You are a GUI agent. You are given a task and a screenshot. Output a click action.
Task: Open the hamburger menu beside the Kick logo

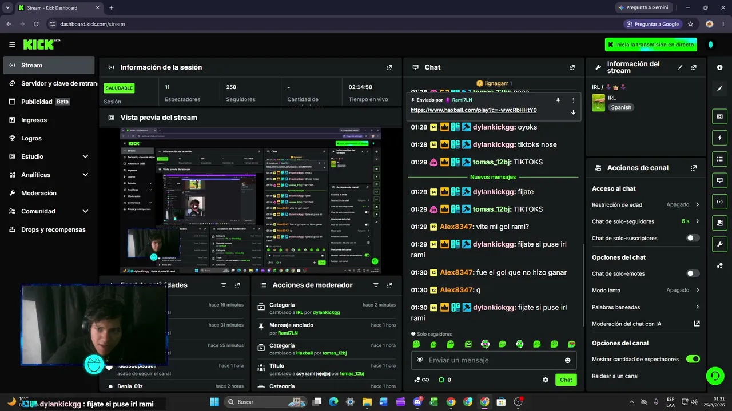click(x=12, y=45)
